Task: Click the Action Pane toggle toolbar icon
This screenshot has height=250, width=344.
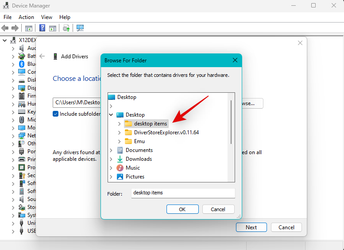Action: [53, 28]
